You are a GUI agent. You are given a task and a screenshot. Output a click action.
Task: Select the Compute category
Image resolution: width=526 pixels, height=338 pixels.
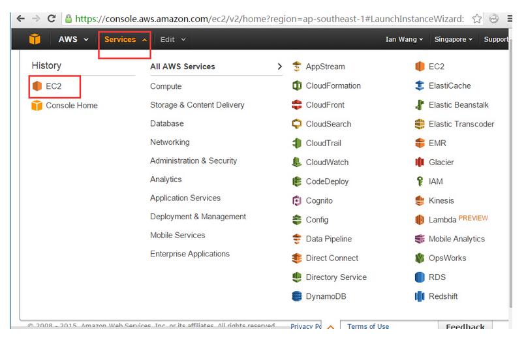click(166, 86)
